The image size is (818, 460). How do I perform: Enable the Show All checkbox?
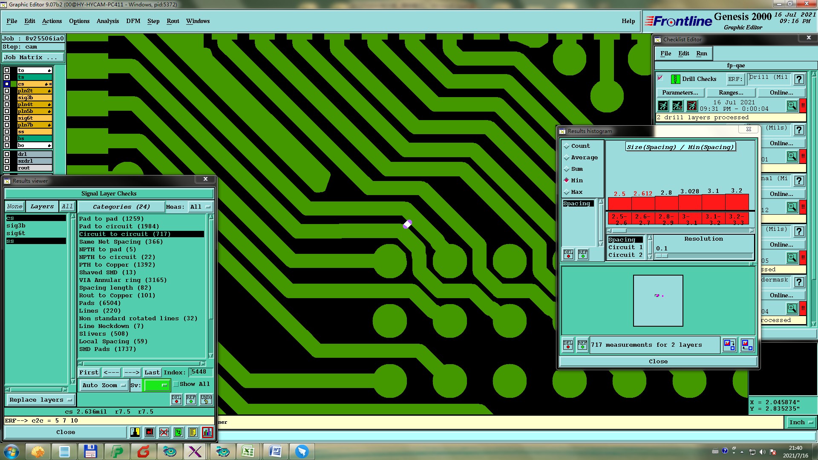click(x=176, y=384)
